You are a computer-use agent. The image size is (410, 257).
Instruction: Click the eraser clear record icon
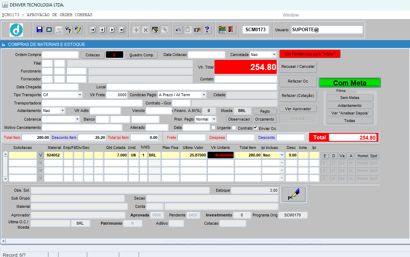click(165, 29)
